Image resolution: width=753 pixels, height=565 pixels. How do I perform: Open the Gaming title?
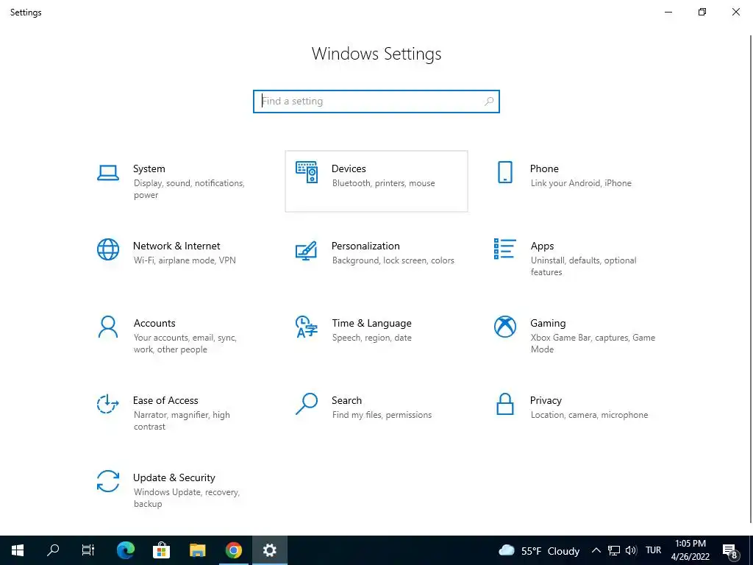point(548,324)
